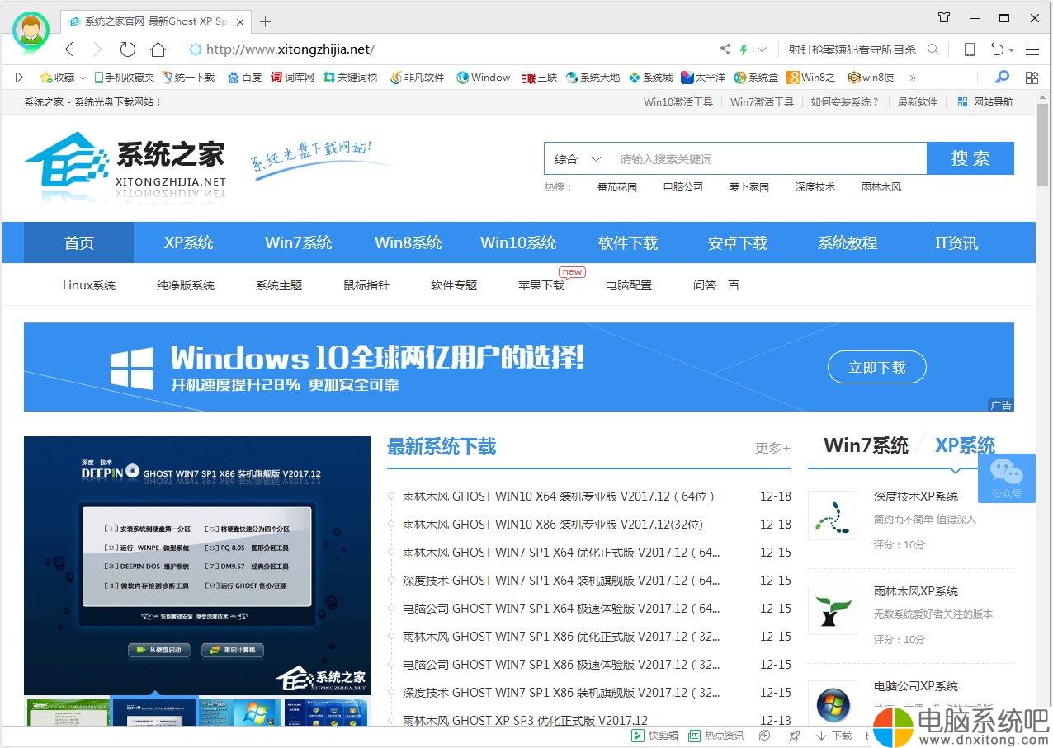Show more bookmarks with the » chevron
Screen dimensions: 1053x748
(913, 78)
